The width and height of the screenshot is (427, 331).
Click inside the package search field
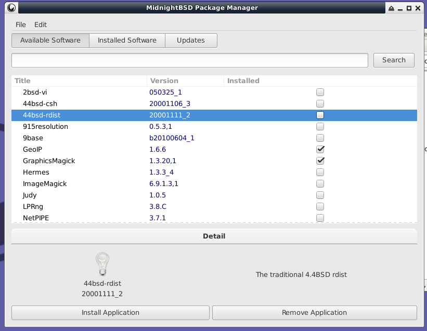pyautogui.click(x=190, y=60)
